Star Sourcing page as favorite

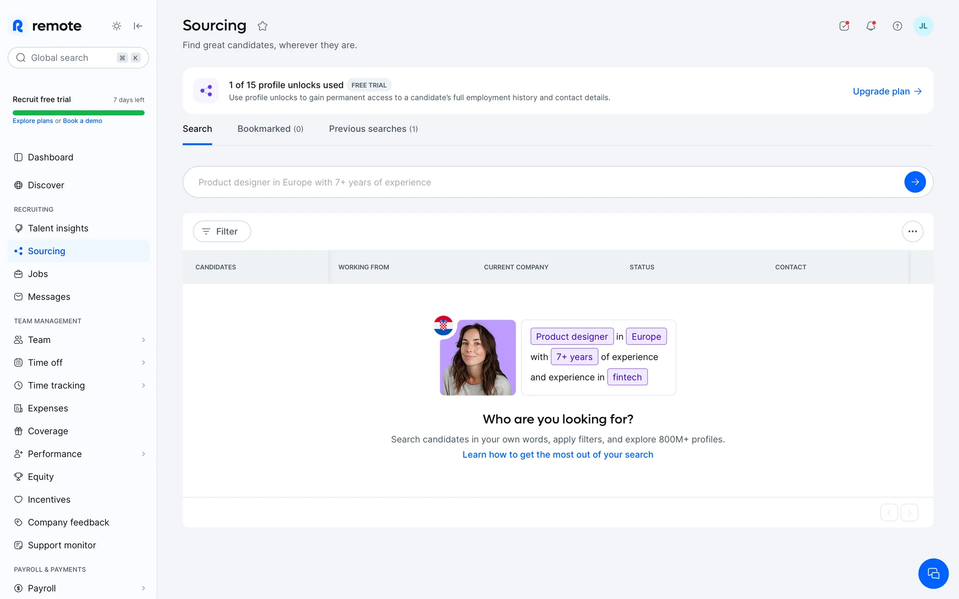coord(263,26)
